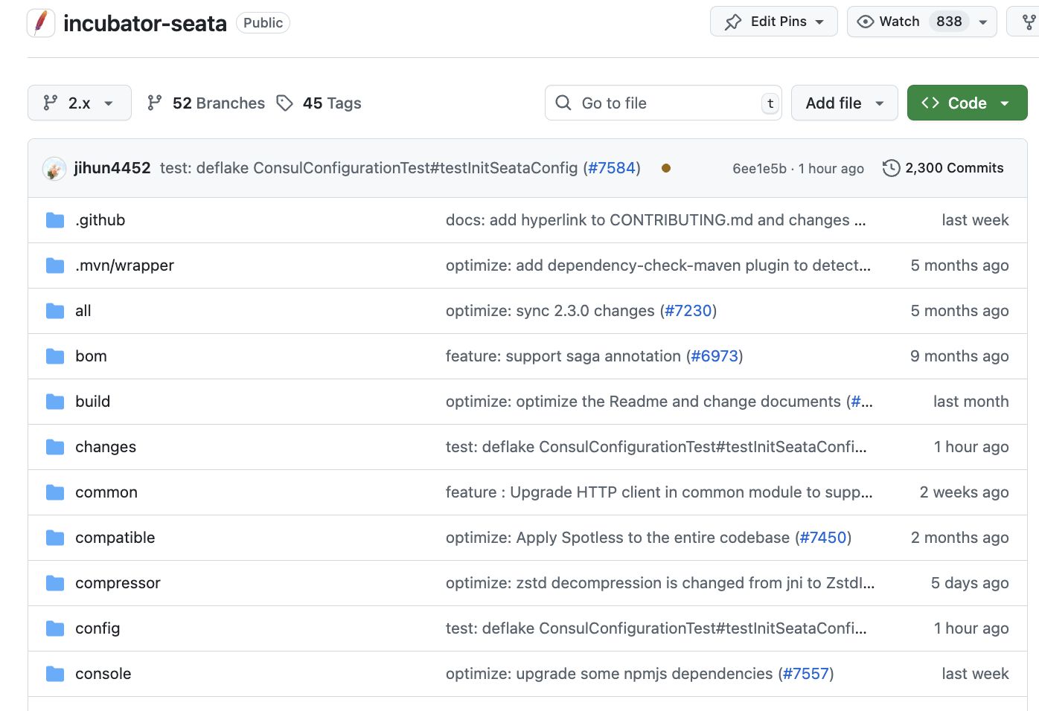Click the brown commit status dot

[x=666, y=168]
